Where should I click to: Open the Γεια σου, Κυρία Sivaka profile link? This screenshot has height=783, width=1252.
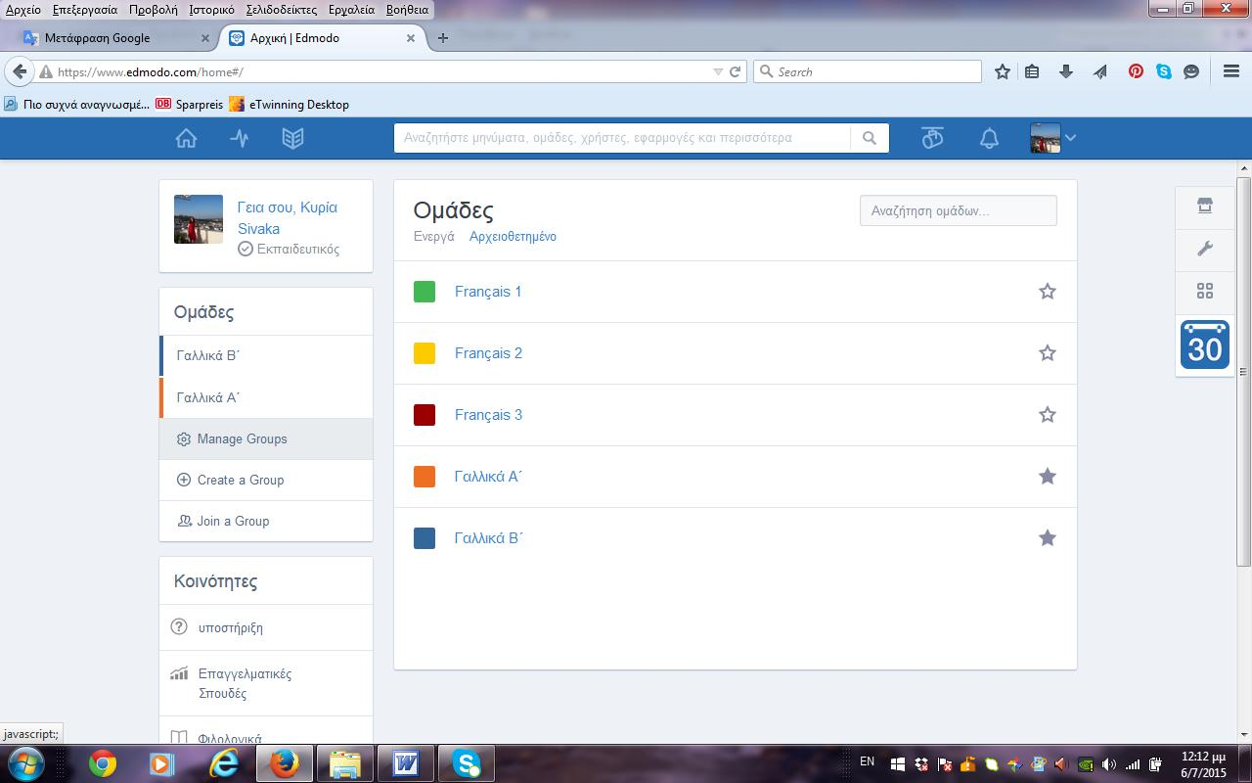point(288,218)
